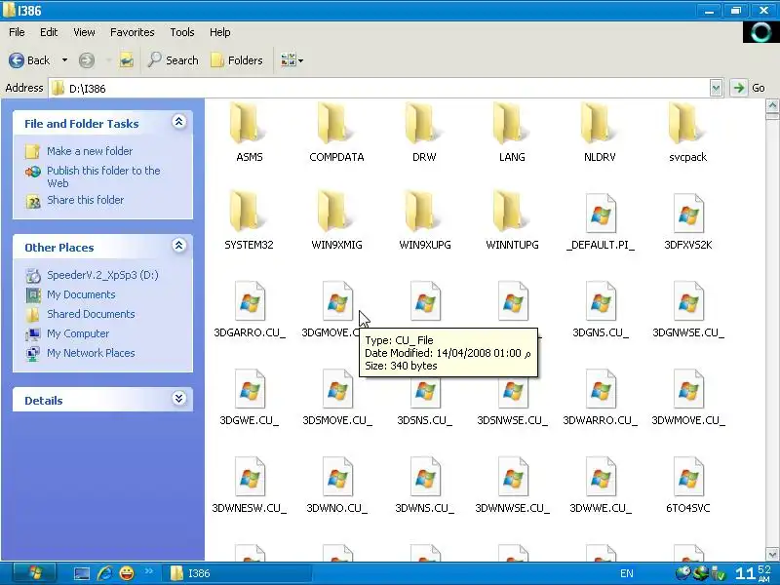Open the File menu

click(x=17, y=32)
